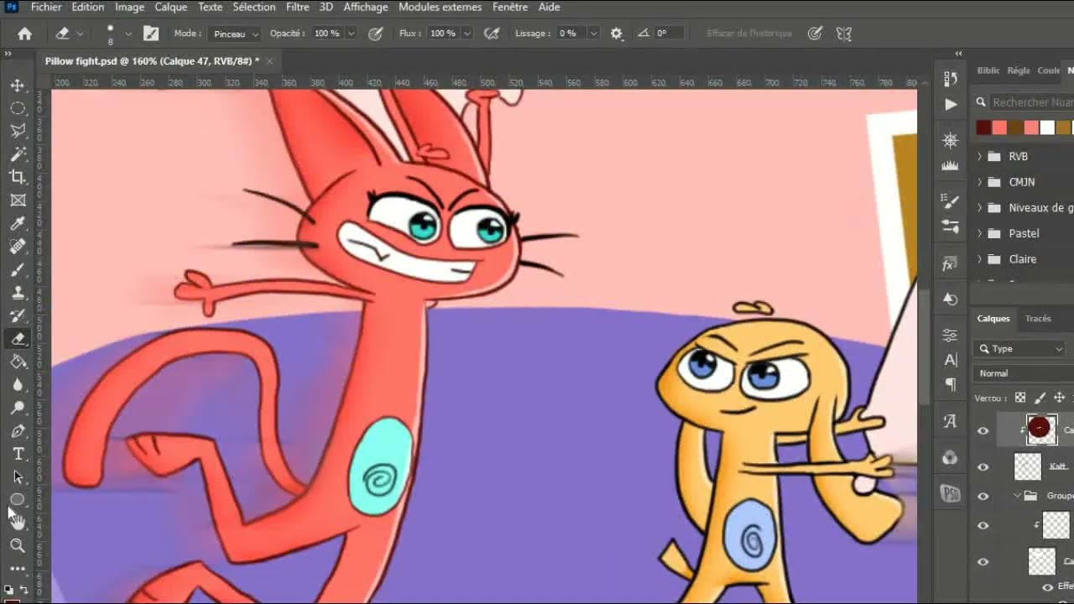Click the brush angle input field
This screenshot has height=604, width=1074.
(x=670, y=34)
